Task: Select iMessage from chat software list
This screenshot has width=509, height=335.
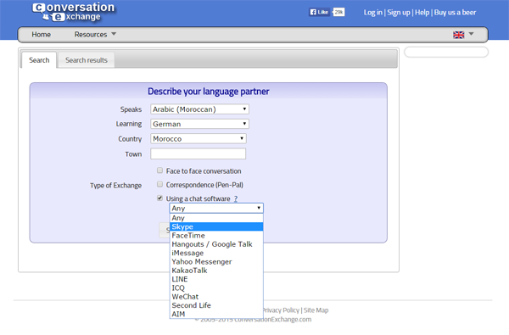Action: tap(216, 253)
